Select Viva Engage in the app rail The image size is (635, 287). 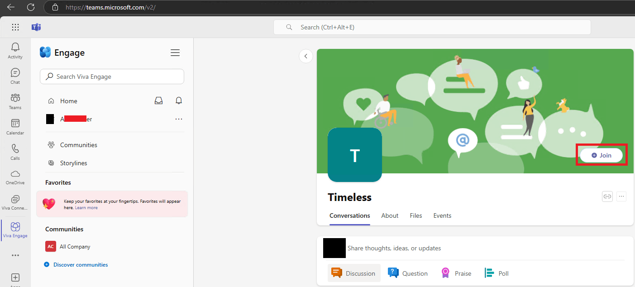pyautogui.click(x=15, y=230)
